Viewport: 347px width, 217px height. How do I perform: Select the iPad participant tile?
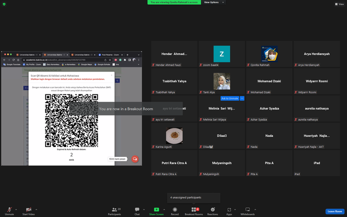tap(317, 163)
